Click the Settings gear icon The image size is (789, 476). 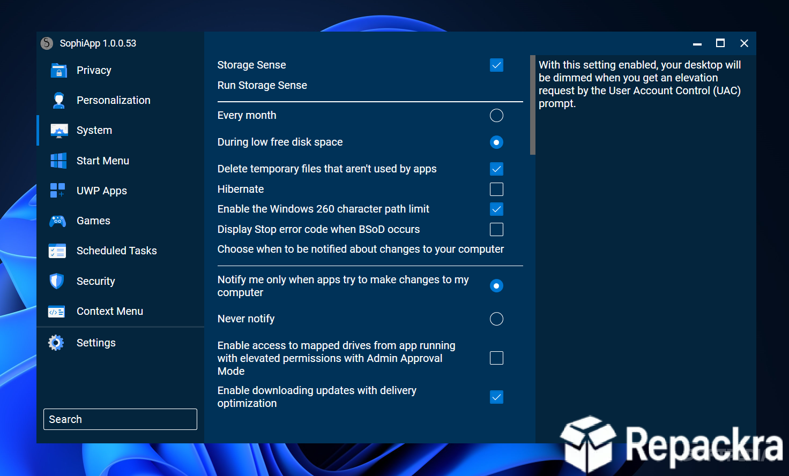click(56, 343)
